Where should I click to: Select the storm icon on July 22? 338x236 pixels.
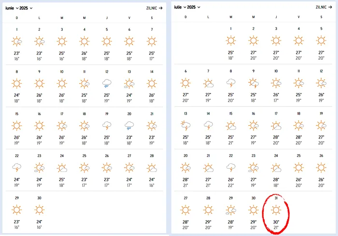(231, 168)
